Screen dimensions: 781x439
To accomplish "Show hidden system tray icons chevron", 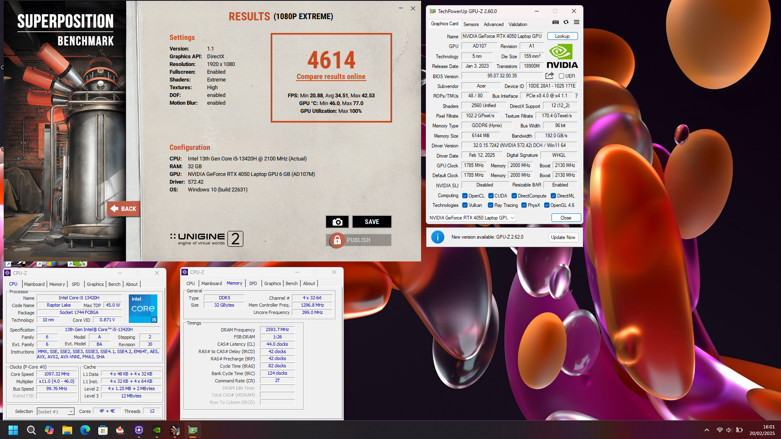I will (707, 430).
